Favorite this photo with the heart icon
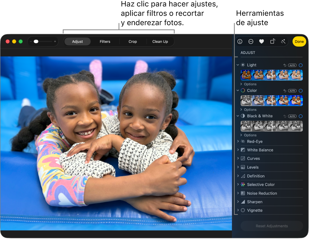Viewport: 309px width, 239px height. [x=261, y=41]
